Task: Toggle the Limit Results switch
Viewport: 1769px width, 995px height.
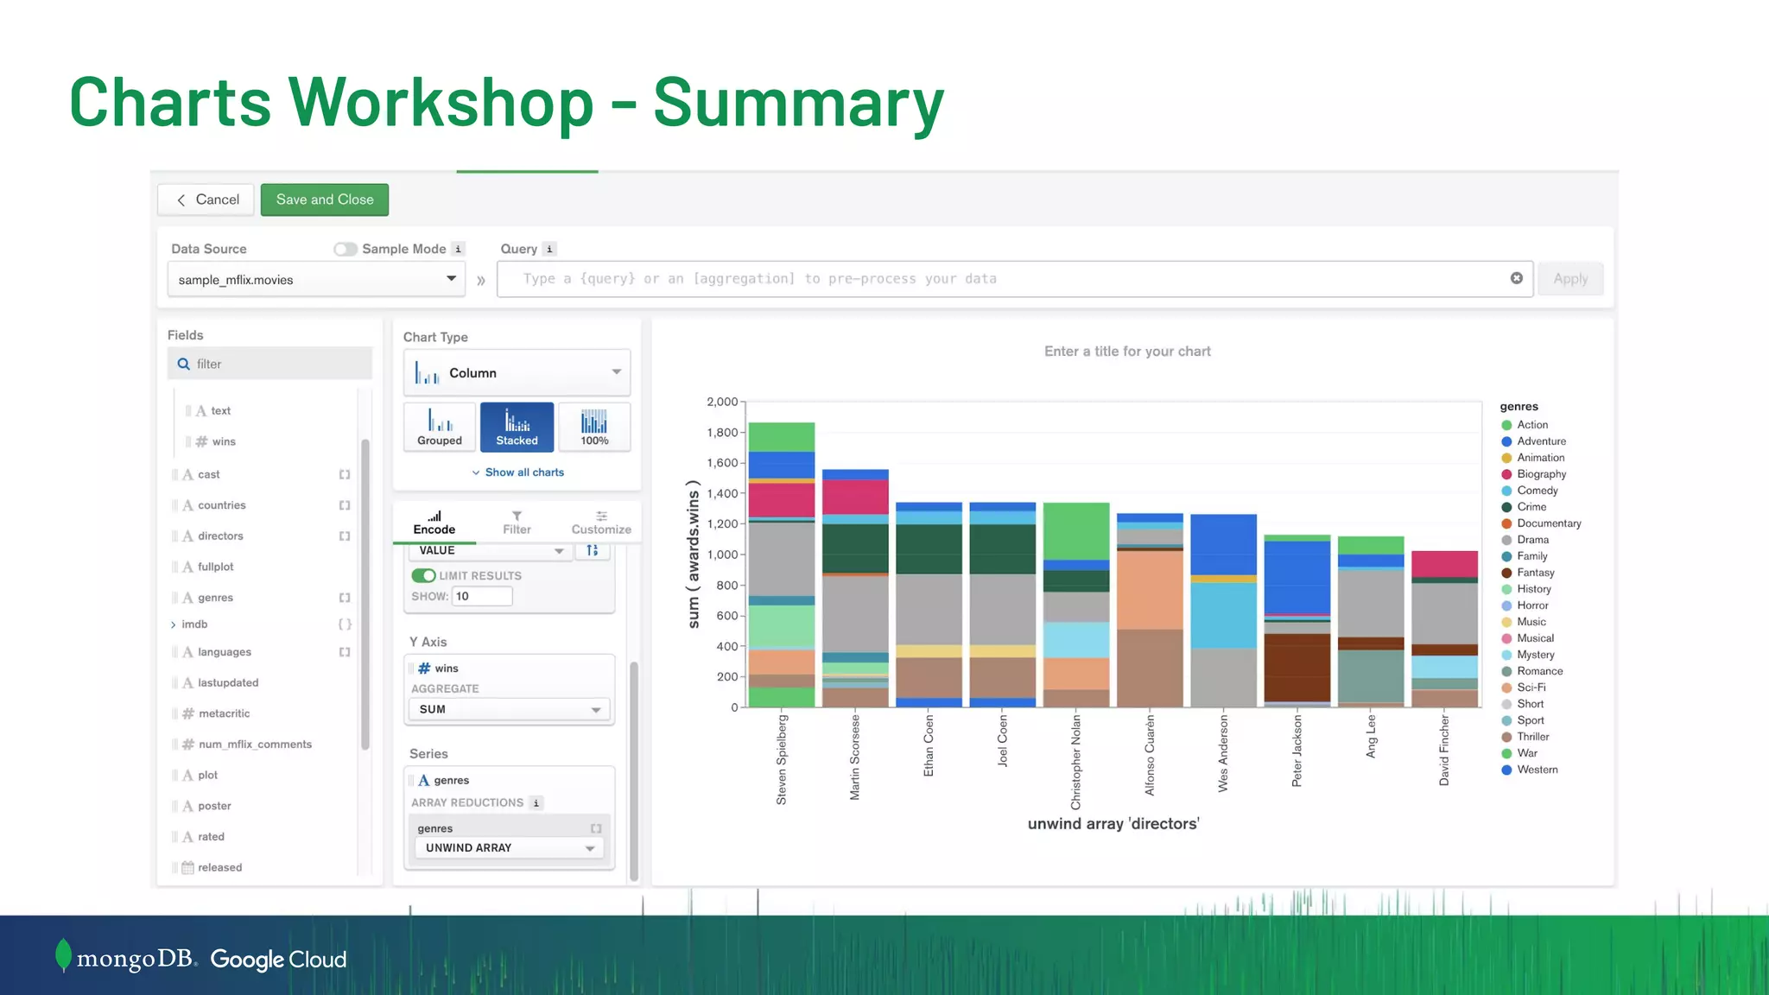Action: 423,576
